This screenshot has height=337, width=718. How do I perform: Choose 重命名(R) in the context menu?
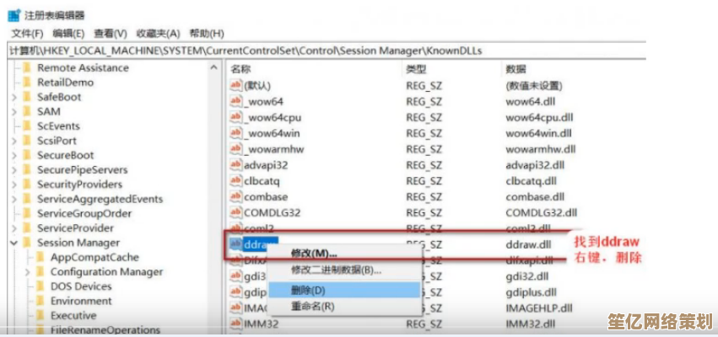pos(313,307)
